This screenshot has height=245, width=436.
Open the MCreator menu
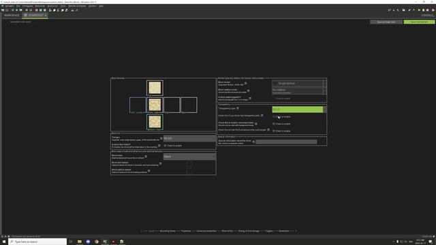(10, 6)
